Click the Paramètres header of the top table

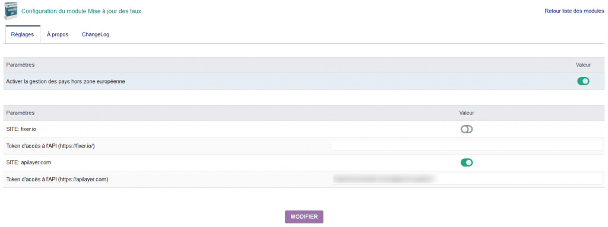point(21,65)
